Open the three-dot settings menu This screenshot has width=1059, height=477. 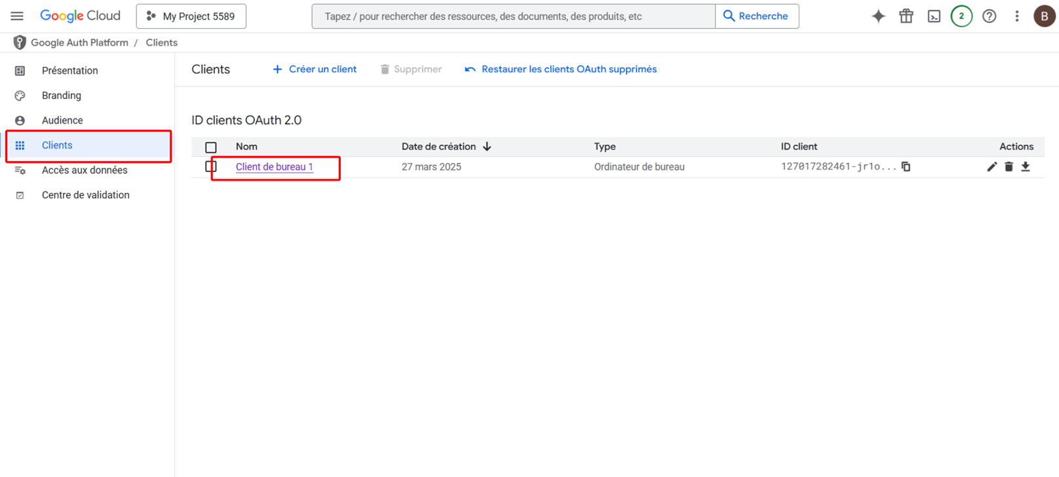[1016, 16]
